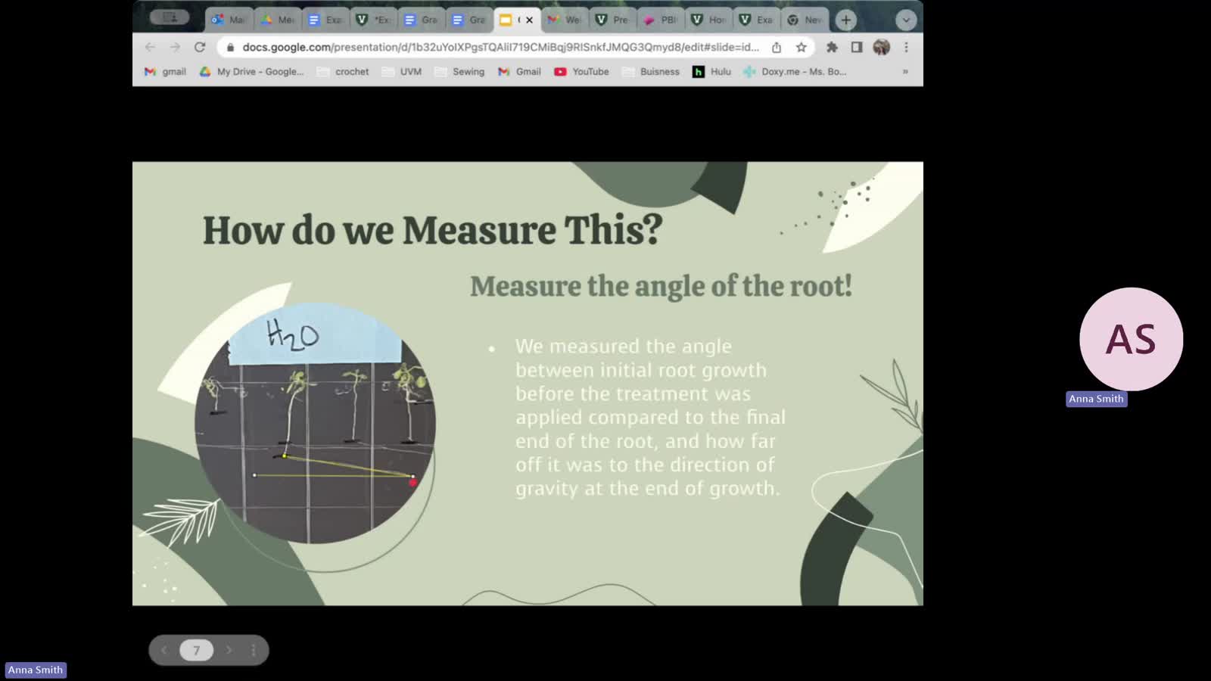Click the Chrome profile avatar
Viewport: 1211px width, 681px height.
[881, 47]
